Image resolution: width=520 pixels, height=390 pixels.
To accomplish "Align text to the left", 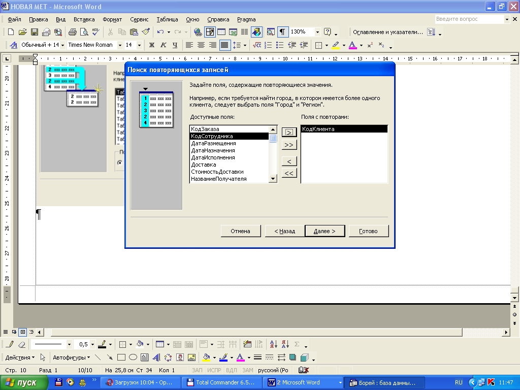I will click(x=189, y=45).
